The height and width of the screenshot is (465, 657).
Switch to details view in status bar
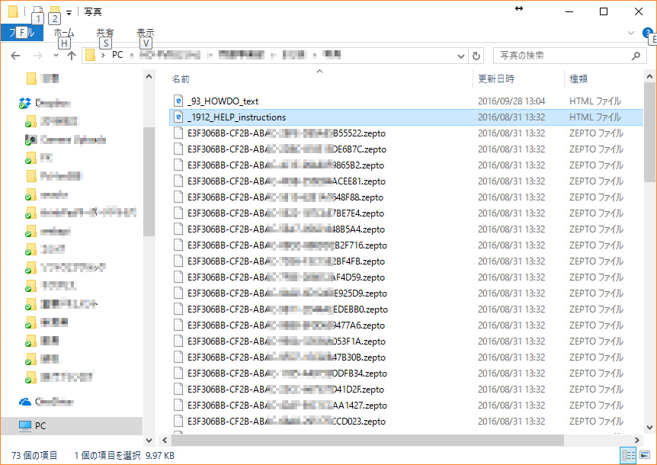click(627, 455)
